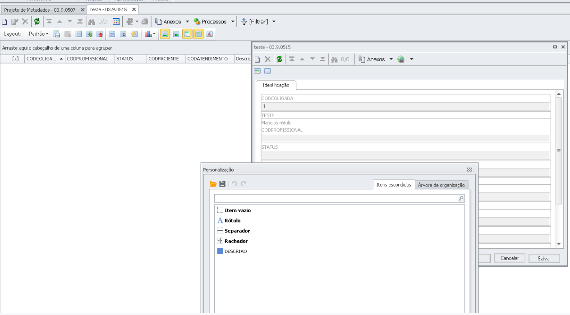Open the printer icon dropdown arrow
Screen dimensions: 570x315
[x=137, y=22]
